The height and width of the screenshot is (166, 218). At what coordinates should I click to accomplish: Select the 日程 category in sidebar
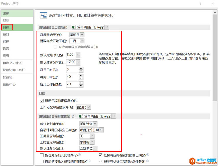17,27
